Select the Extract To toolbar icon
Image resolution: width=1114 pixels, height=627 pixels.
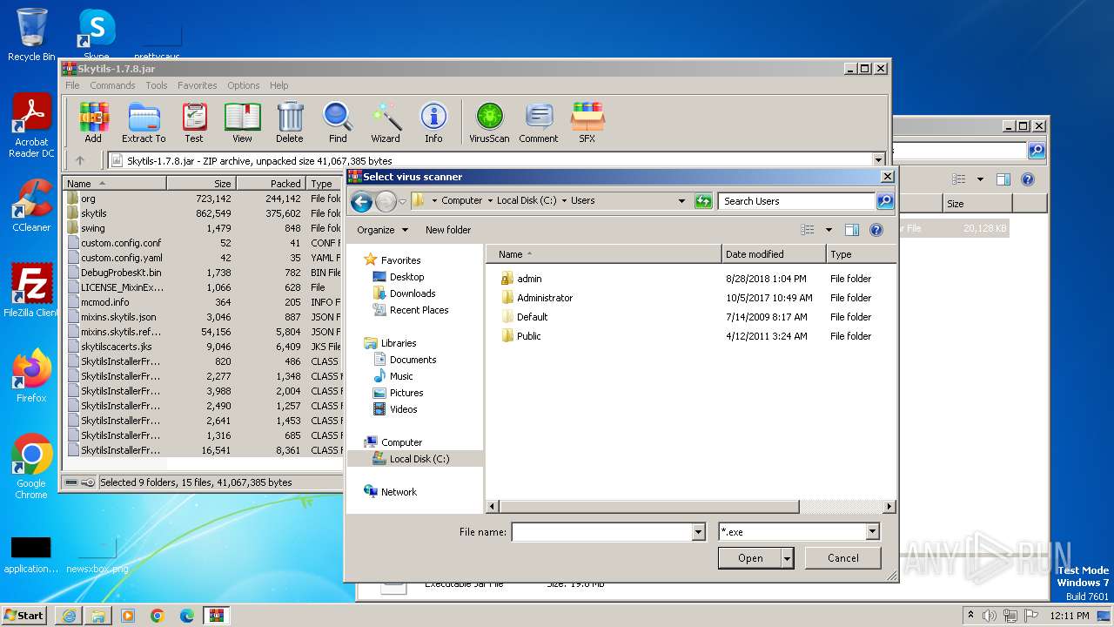(144, 122)
